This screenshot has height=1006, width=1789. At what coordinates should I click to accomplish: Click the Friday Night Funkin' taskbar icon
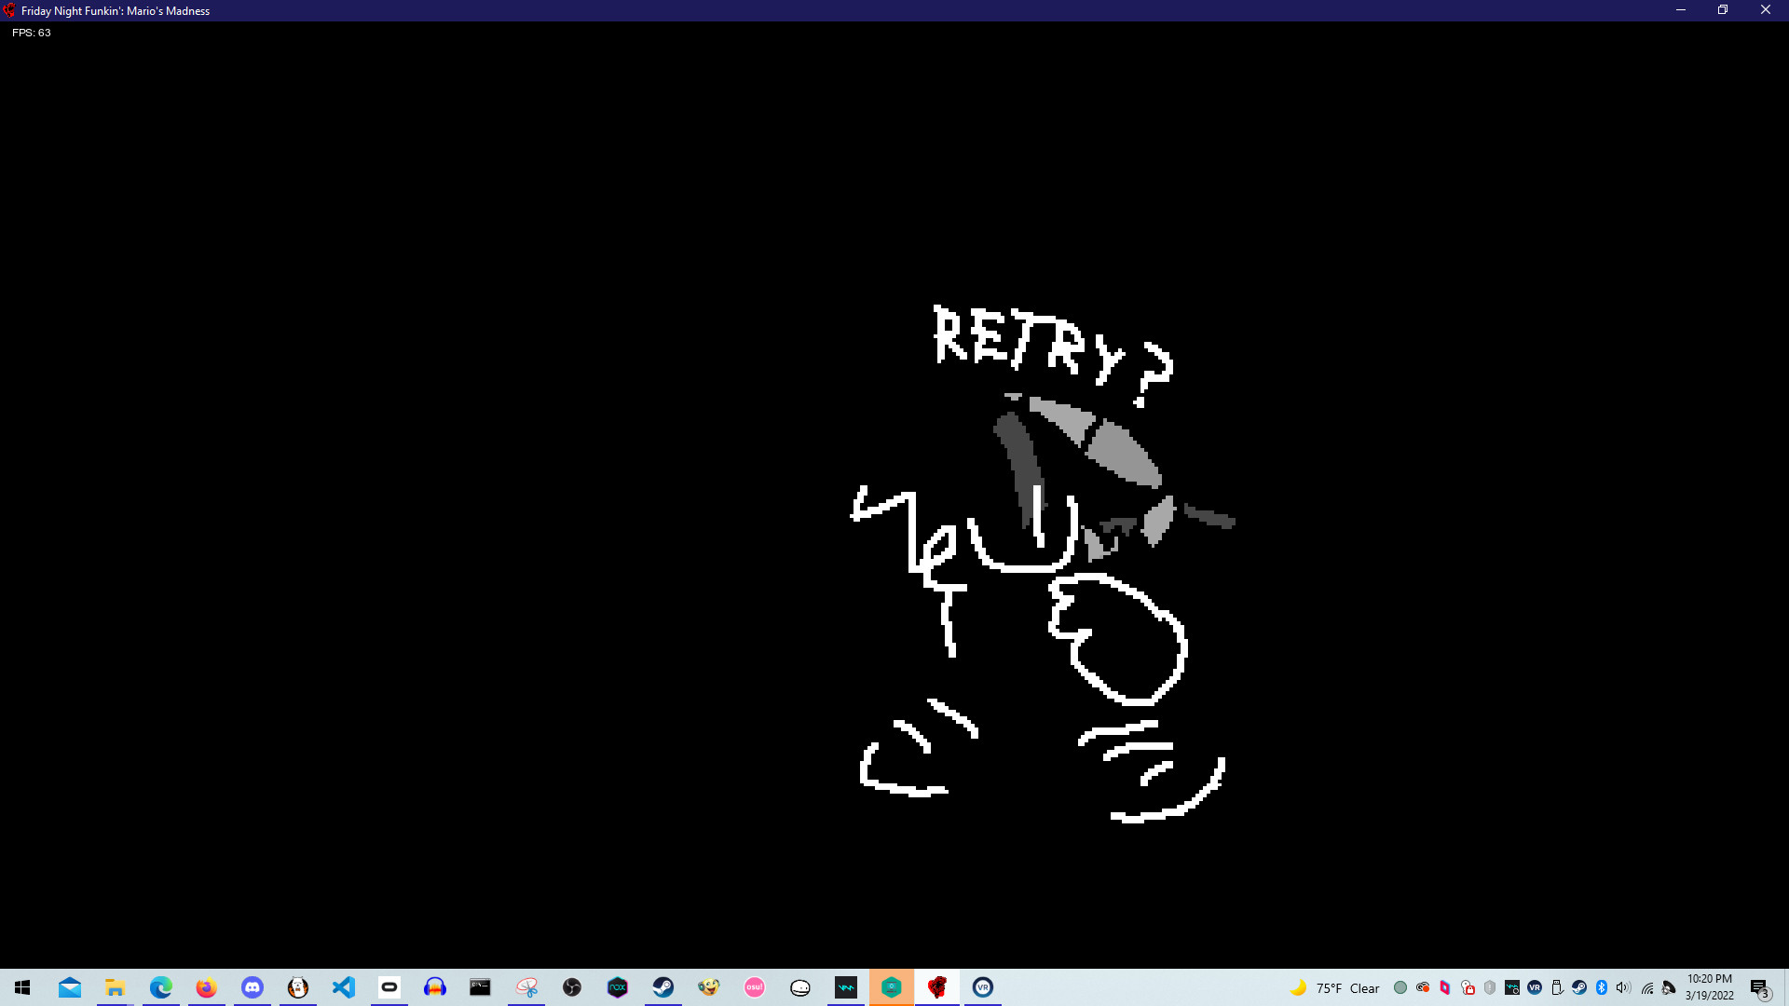click(x=936, y=987)
